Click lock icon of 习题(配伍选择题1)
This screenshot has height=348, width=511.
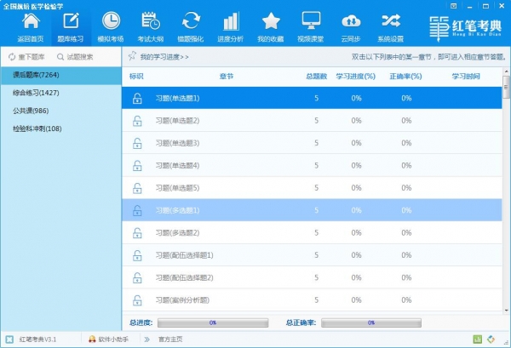(137, 255)
